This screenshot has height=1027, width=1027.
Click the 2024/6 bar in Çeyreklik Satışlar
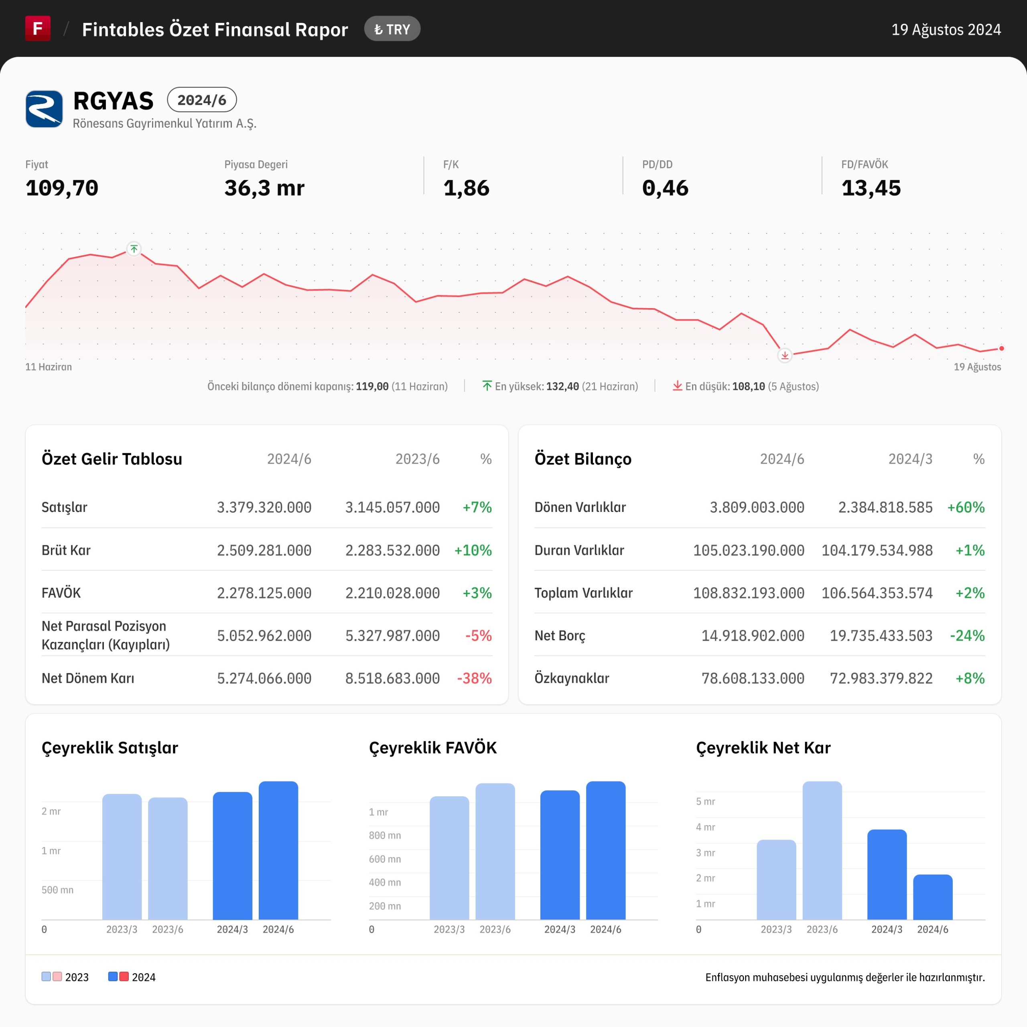pyautogui.click(x=278, y=850)
